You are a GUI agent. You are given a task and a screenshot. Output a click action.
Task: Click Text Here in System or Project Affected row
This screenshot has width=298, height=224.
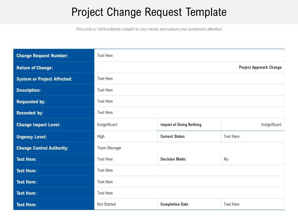click(x=105, y=78)
